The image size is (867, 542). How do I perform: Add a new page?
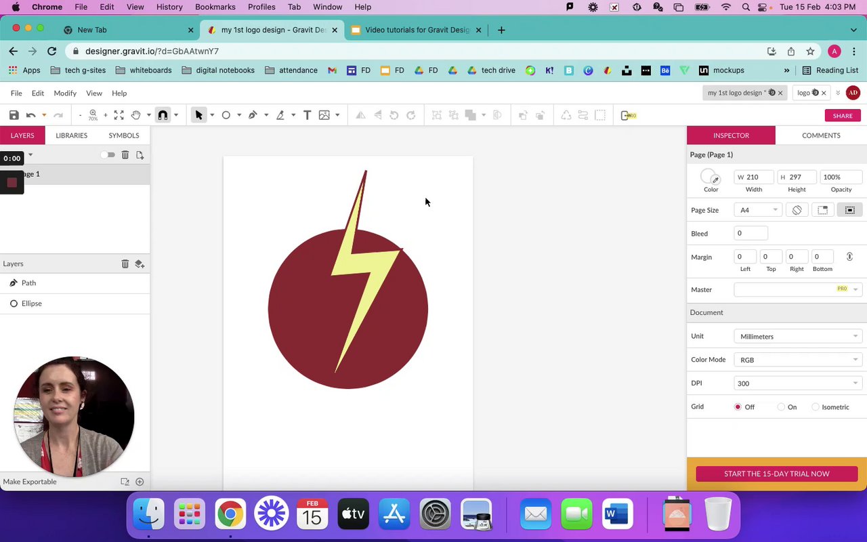(140, 155)
